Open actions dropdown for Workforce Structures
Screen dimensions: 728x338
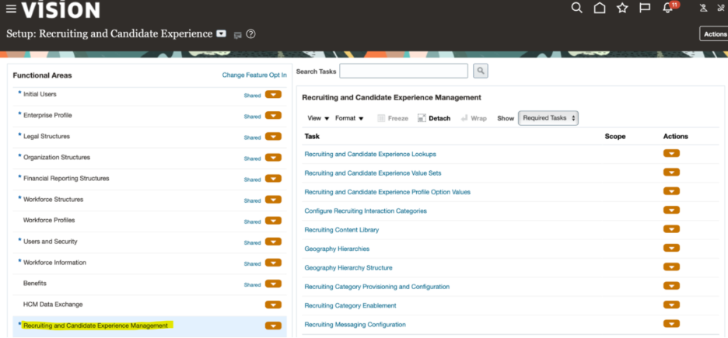point(273,200)
